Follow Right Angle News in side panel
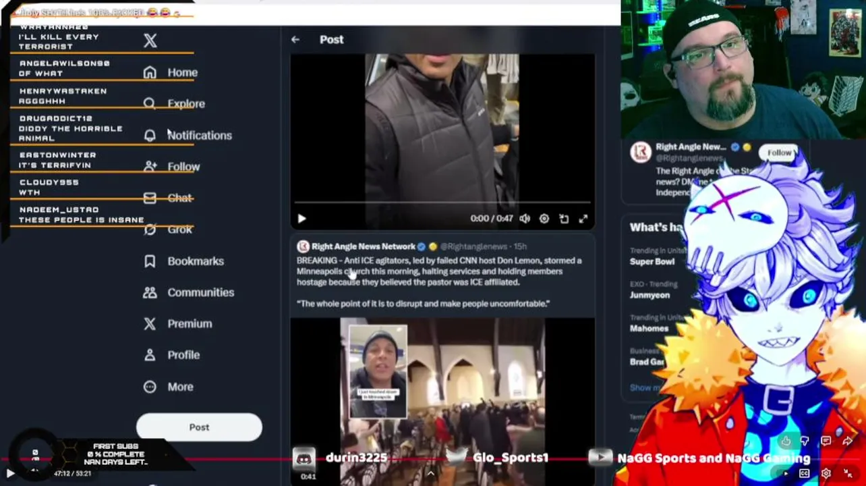The height and width of the screenshot is (486, 866). click(779, 153)
